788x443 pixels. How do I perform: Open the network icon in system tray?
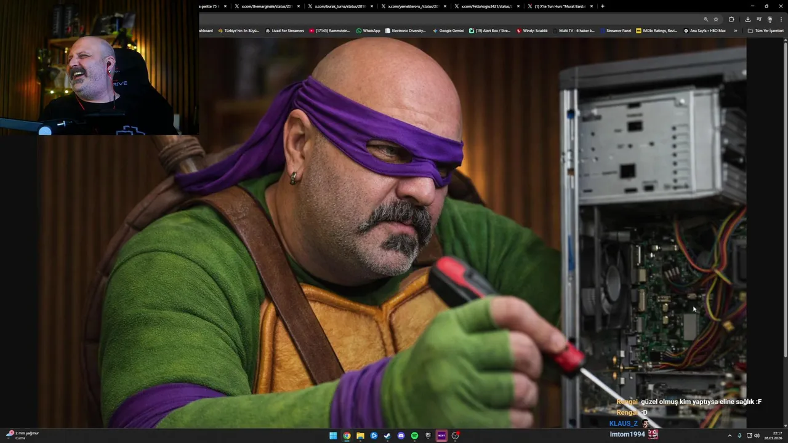pyautogui.click(x=749, y=436)
